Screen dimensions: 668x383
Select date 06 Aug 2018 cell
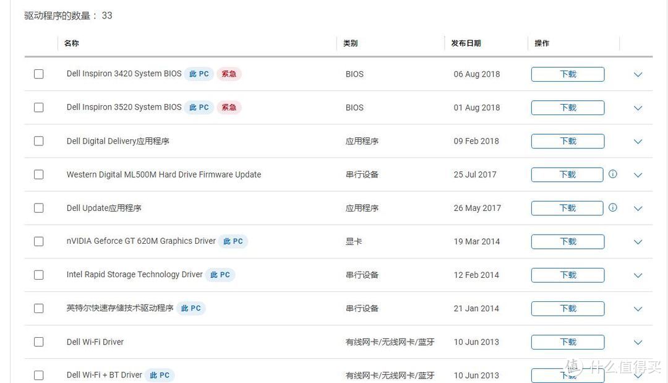click(477, 74)
